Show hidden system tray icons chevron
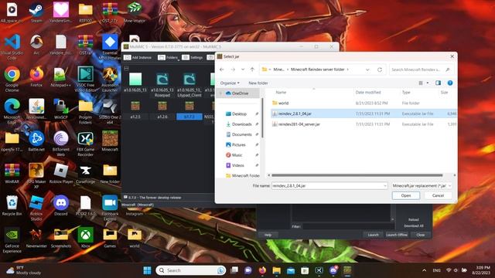The image size is (495, 278). click(424, 270)
